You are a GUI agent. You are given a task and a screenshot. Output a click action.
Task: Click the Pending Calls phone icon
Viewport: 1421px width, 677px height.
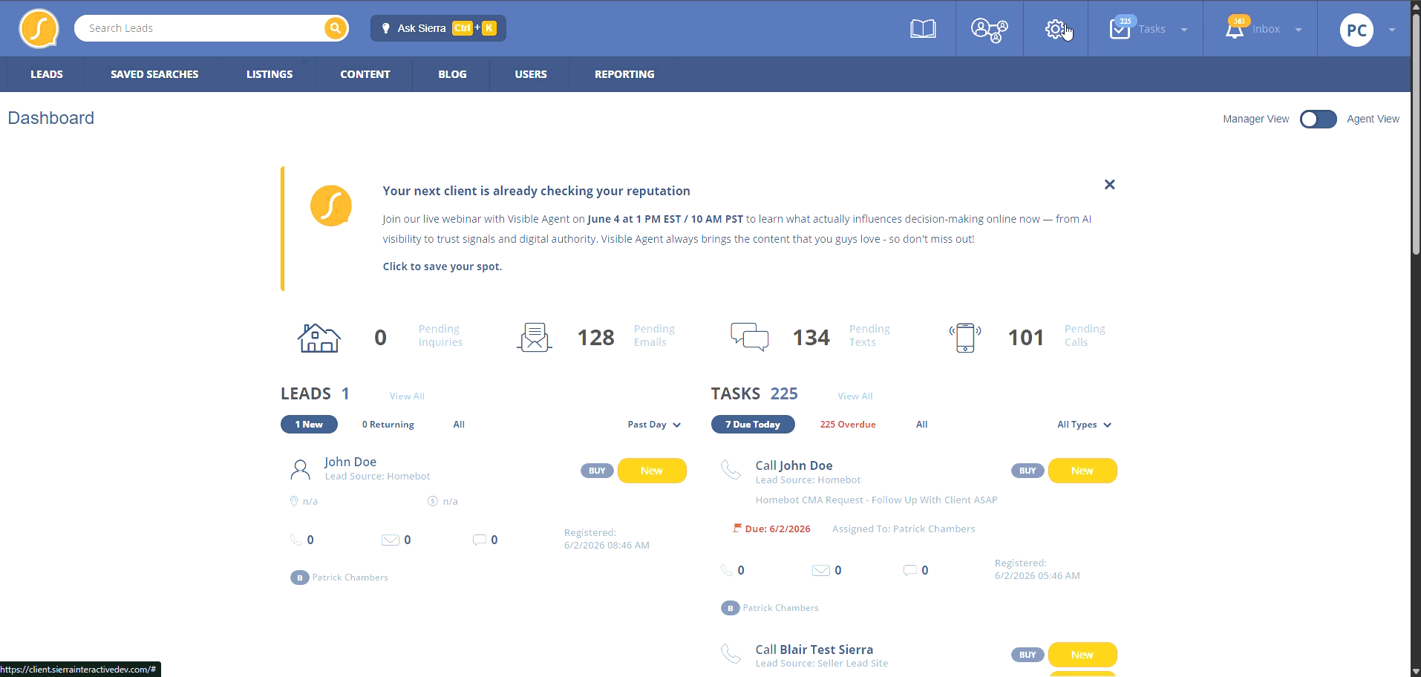[x=965, y=338]
